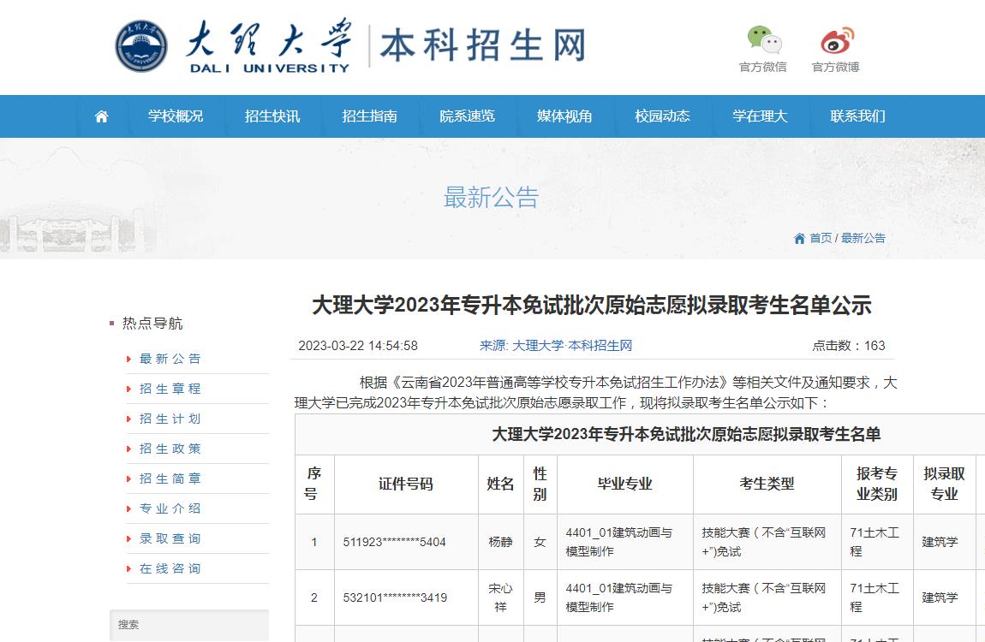
Task: Click the 考生类型 column header
Action: pyautogui.click(x=767, y=484)
